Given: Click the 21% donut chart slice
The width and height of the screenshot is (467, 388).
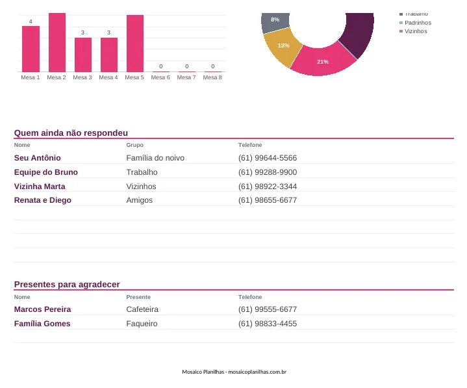Looking at the screenshot, I should pyautogui.click(x=323, y=61).
